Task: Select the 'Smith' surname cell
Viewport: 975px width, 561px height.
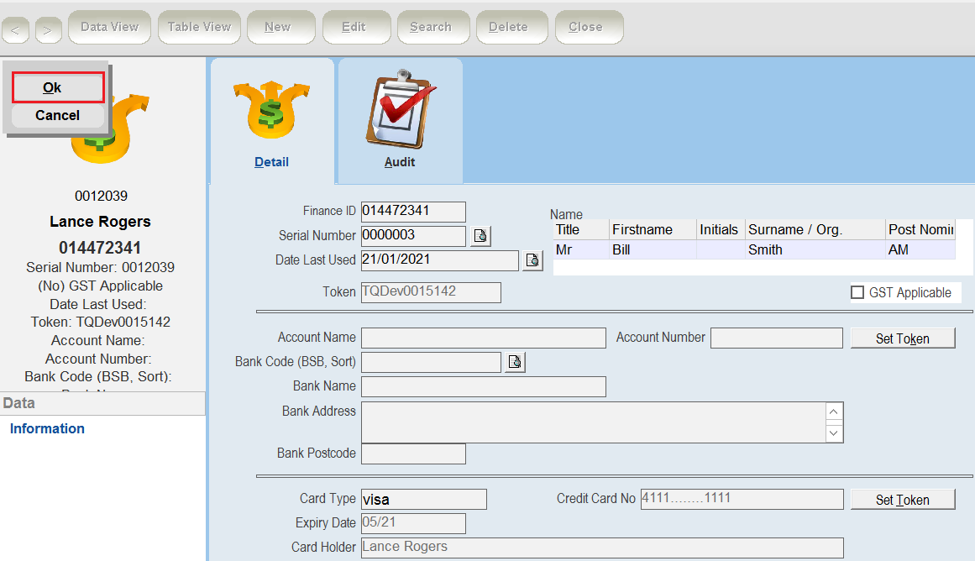Action: coord(815,249)
